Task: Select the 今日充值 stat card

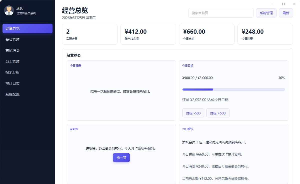Action: click(x=206, y=34)
